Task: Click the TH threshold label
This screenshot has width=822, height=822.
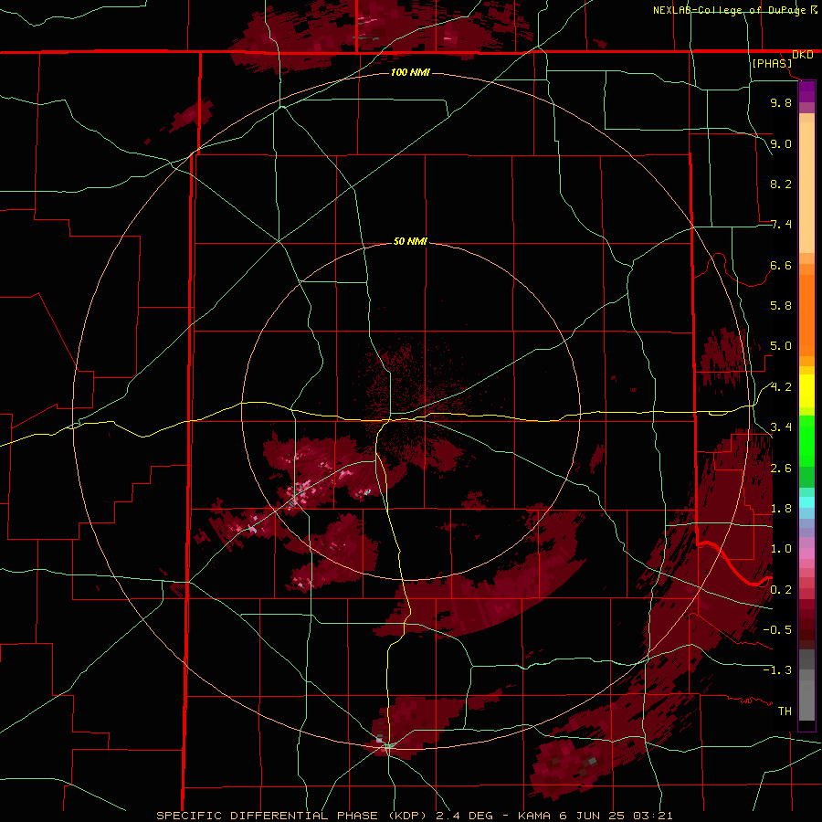Action: pyautogui.click(x=785, y=711)
